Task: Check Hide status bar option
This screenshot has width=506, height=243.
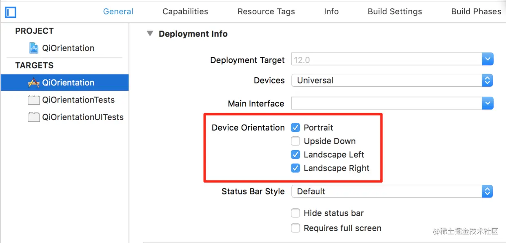Action: [x=295, y=213]
